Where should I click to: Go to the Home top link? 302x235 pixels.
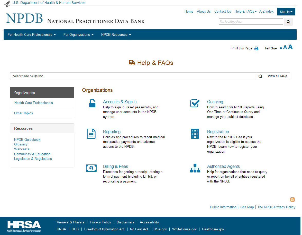click(x=189, y=12)
